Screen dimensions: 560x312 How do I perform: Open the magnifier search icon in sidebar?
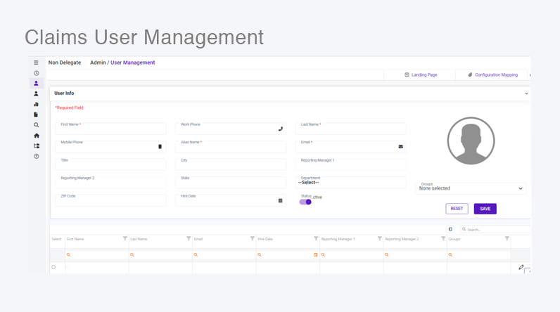[x=36, y=125]
